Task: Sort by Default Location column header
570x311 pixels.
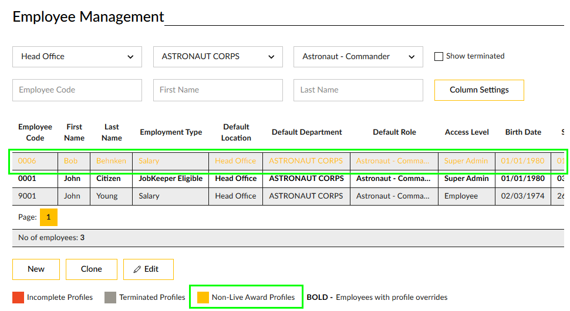Action: coord(236,132)
